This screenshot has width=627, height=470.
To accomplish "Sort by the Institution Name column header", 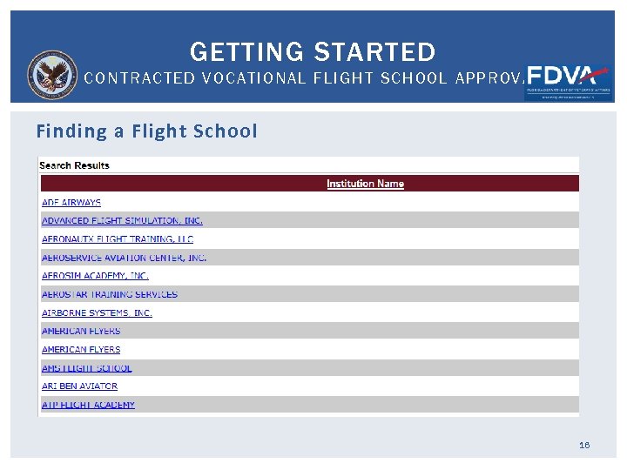I will click(x=365, y=184).
